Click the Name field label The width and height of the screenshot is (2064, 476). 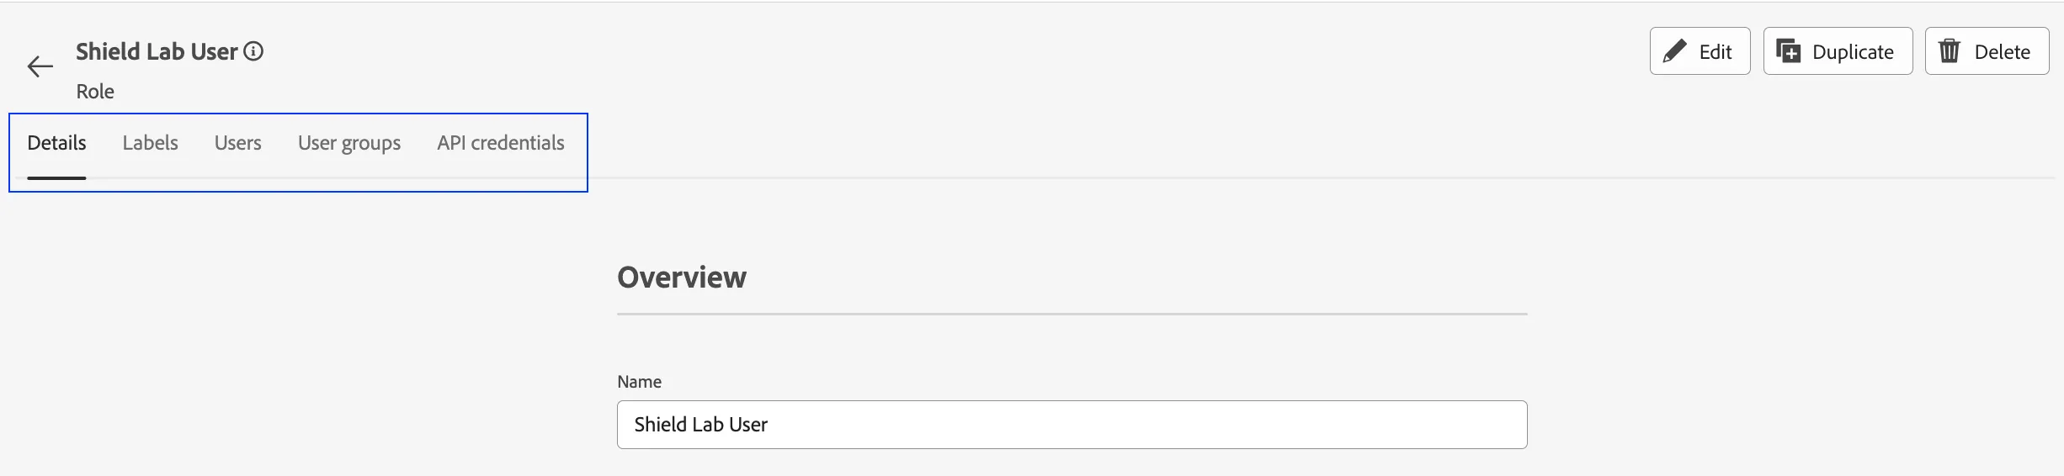[639, 382]
